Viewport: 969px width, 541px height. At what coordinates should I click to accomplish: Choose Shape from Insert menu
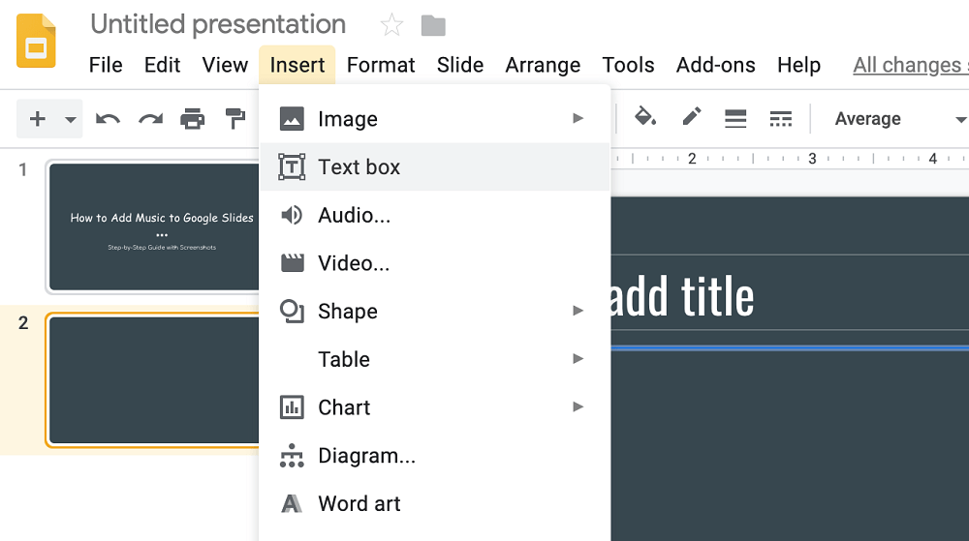pos(435,311)
